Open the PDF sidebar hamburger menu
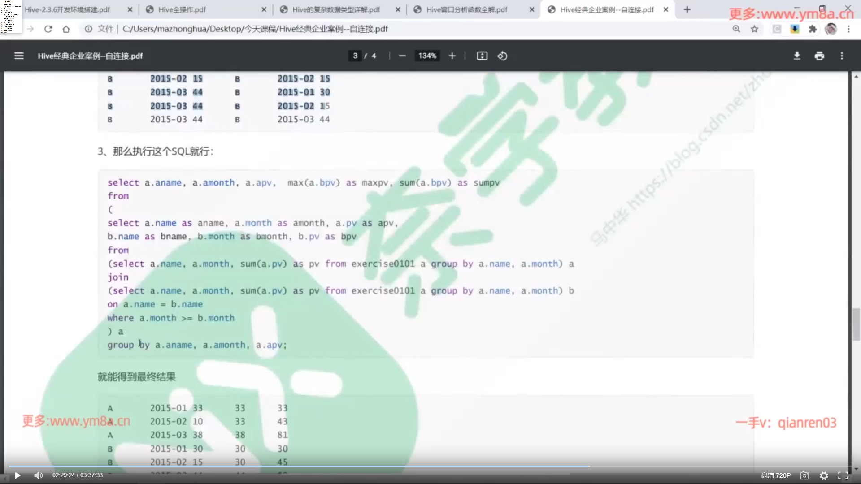This screenshot has height=484, width=861. click(x=19, y=56)
